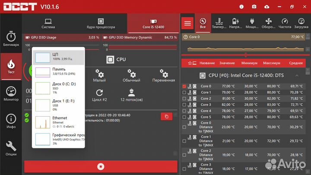
Task: Click the chip icon in Core 4 row
Action: pos(195,111)
